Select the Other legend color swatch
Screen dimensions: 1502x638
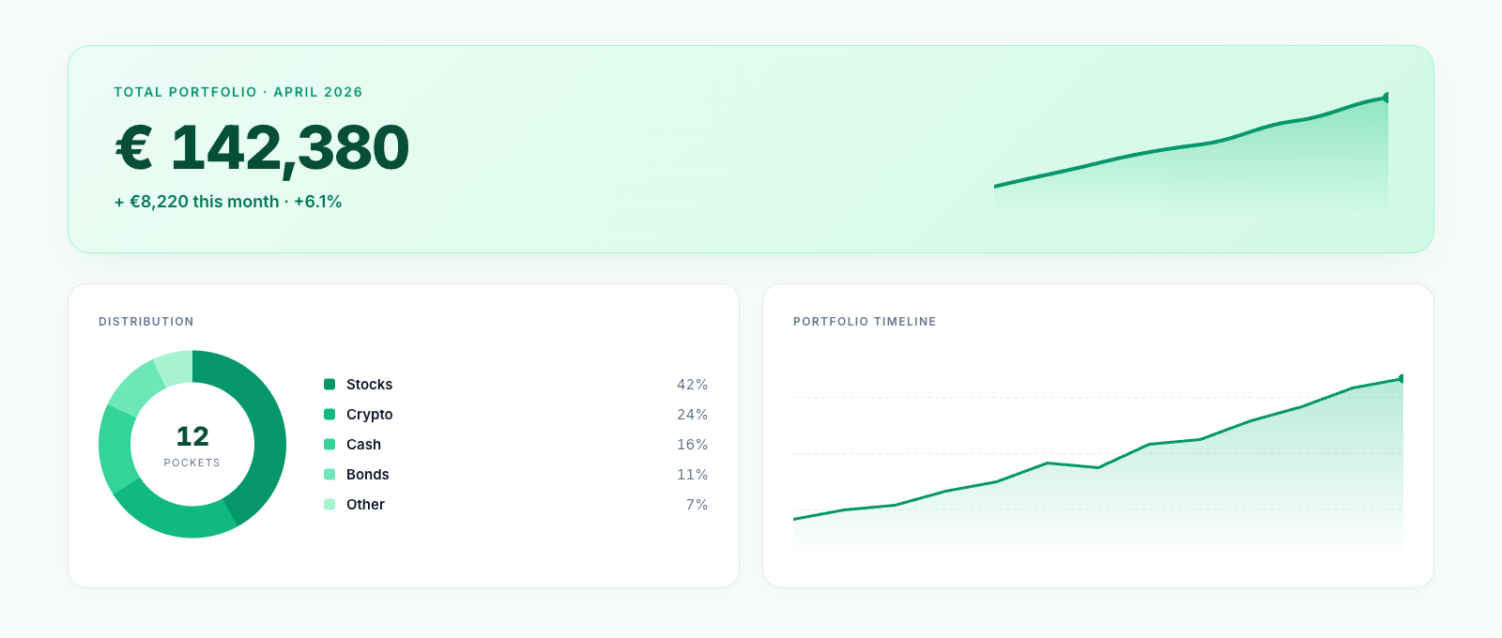[x=330, y=504]
